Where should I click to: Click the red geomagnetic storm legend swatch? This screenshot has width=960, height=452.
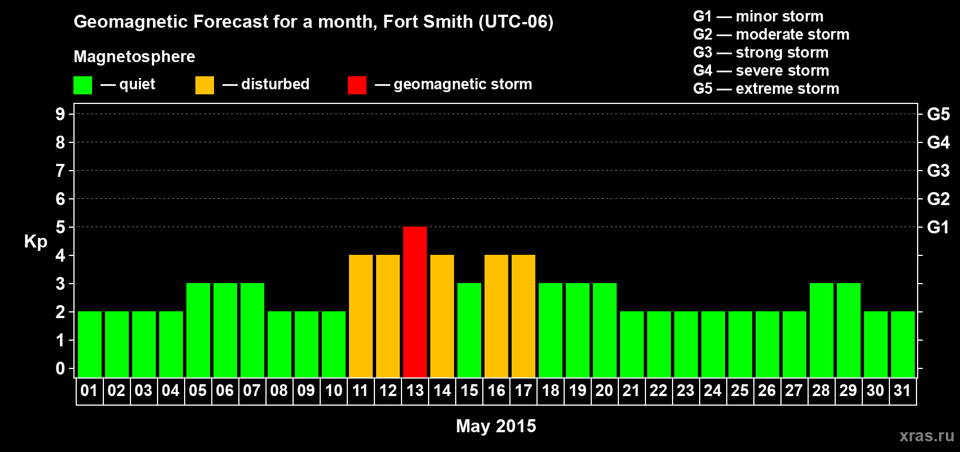click(357, 85)
